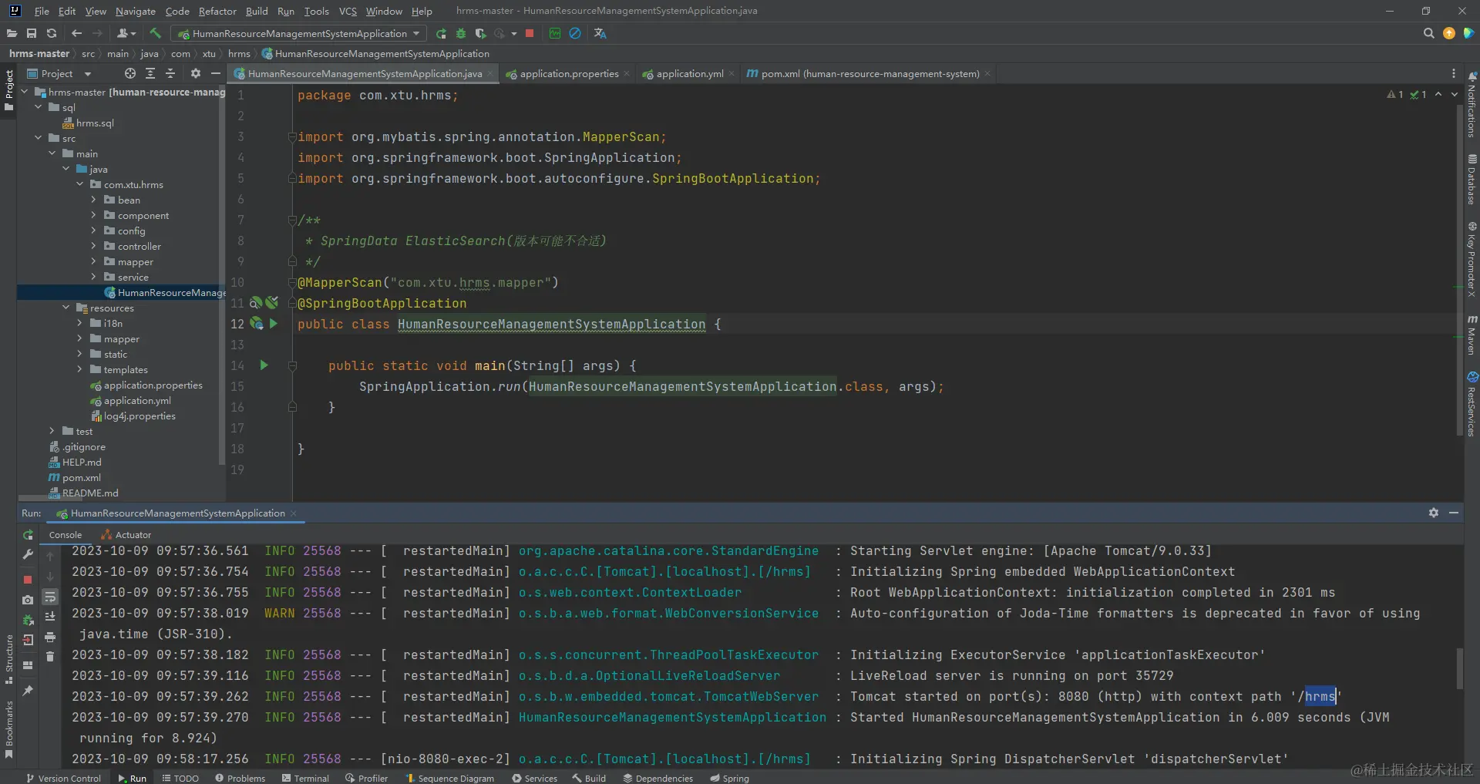Click the print icon in the Run console
1480x784 pixels.
coord(50,637)
